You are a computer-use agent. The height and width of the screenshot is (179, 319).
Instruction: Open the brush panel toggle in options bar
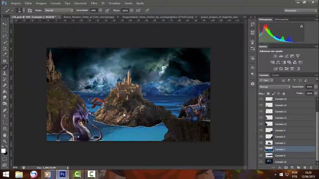30,10
